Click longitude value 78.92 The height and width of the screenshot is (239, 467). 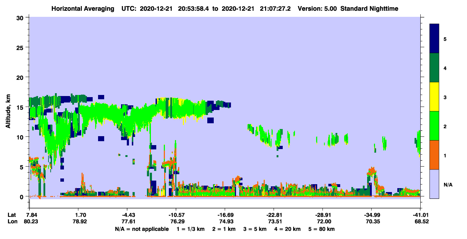[x=80, y=221]
